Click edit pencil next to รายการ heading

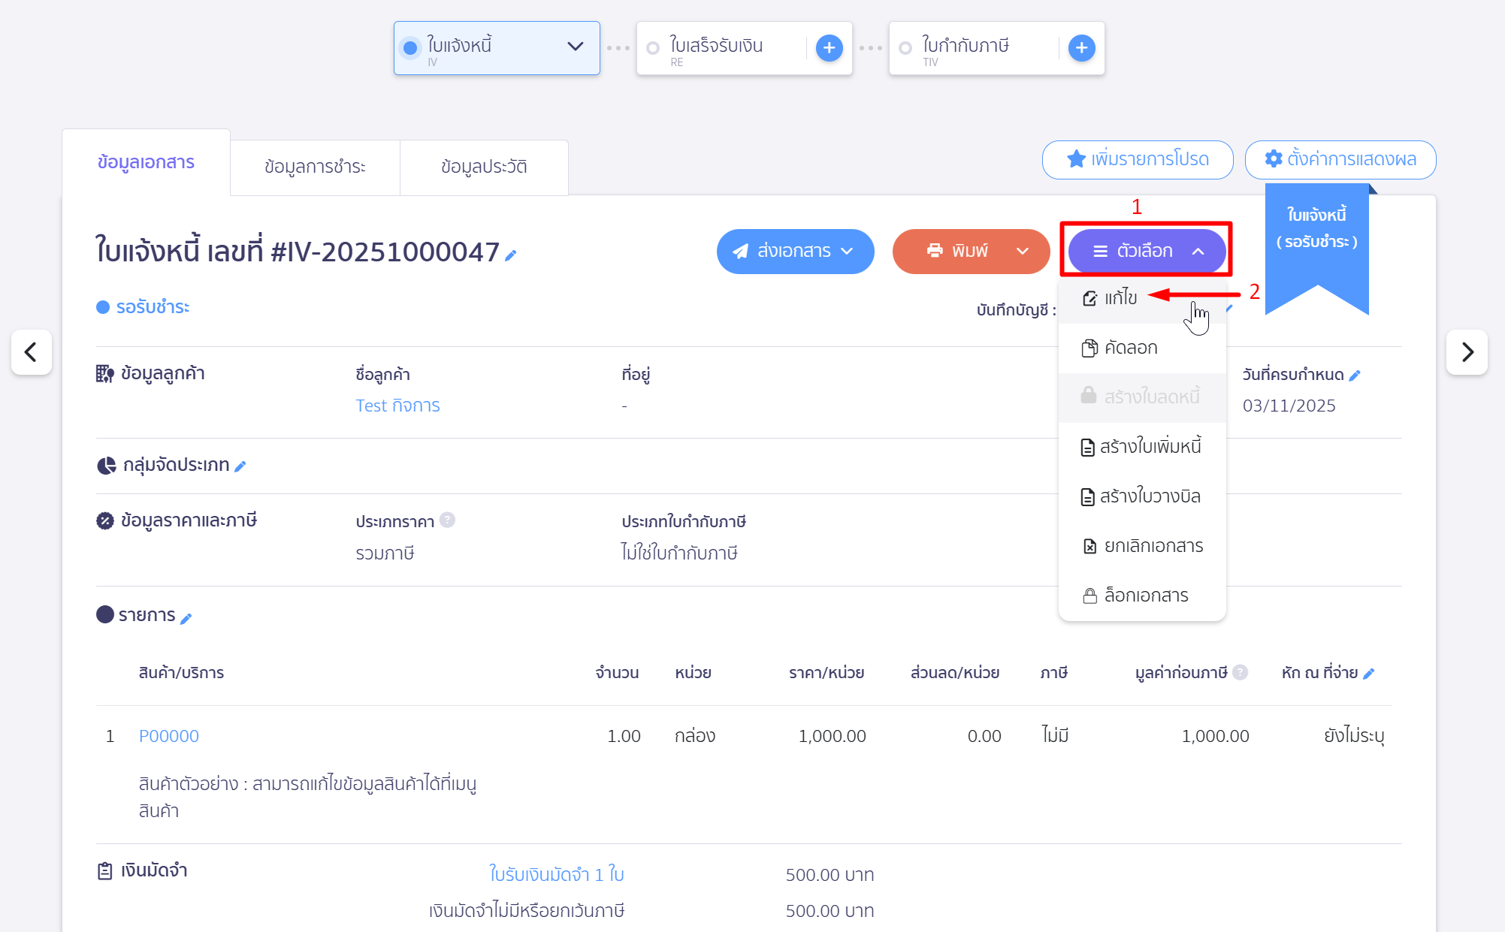point(186,618)
